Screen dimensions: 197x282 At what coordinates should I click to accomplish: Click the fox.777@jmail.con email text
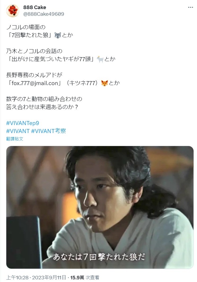pyautogui.click(x=35, y=83)
